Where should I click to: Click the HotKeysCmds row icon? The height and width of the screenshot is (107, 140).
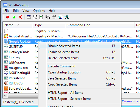click(x=6, y=52)
